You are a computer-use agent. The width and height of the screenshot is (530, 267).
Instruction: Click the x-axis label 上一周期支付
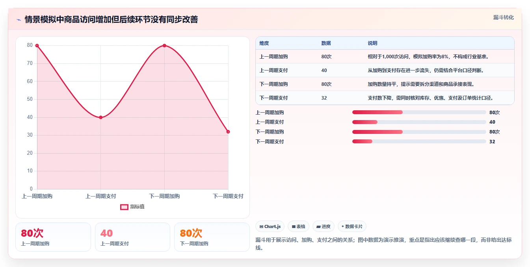(x=100, y=196)
